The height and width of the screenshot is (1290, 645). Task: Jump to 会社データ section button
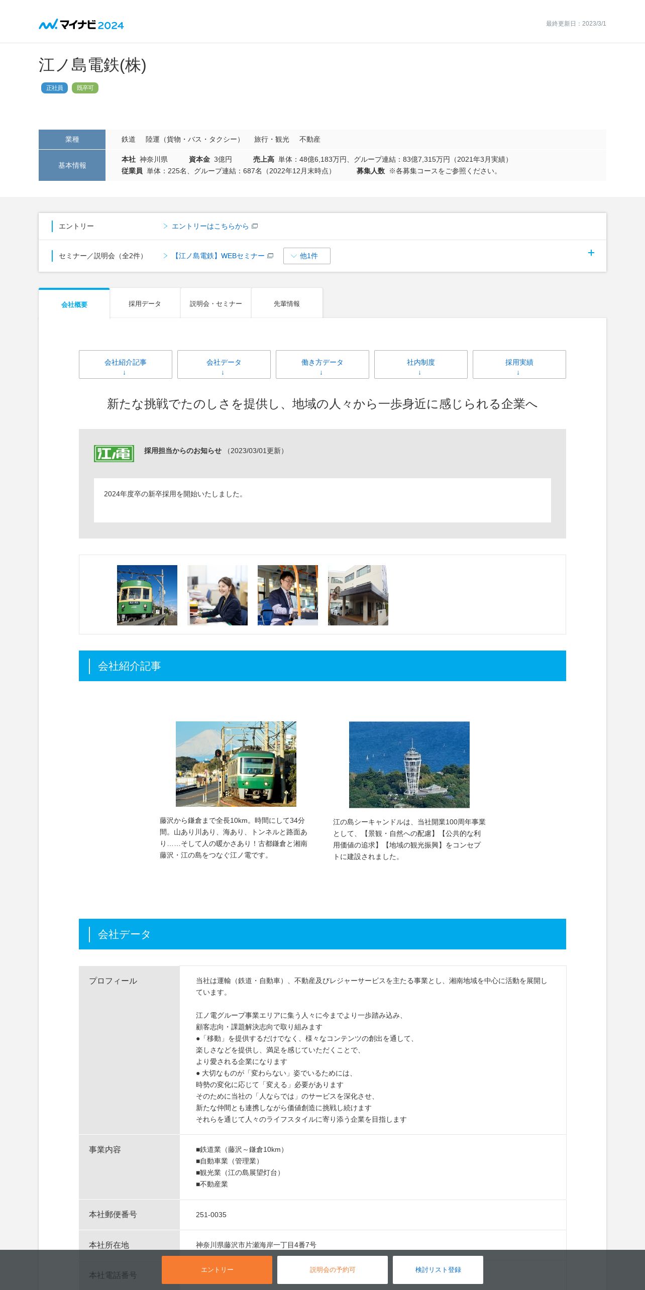coord(224,364)
